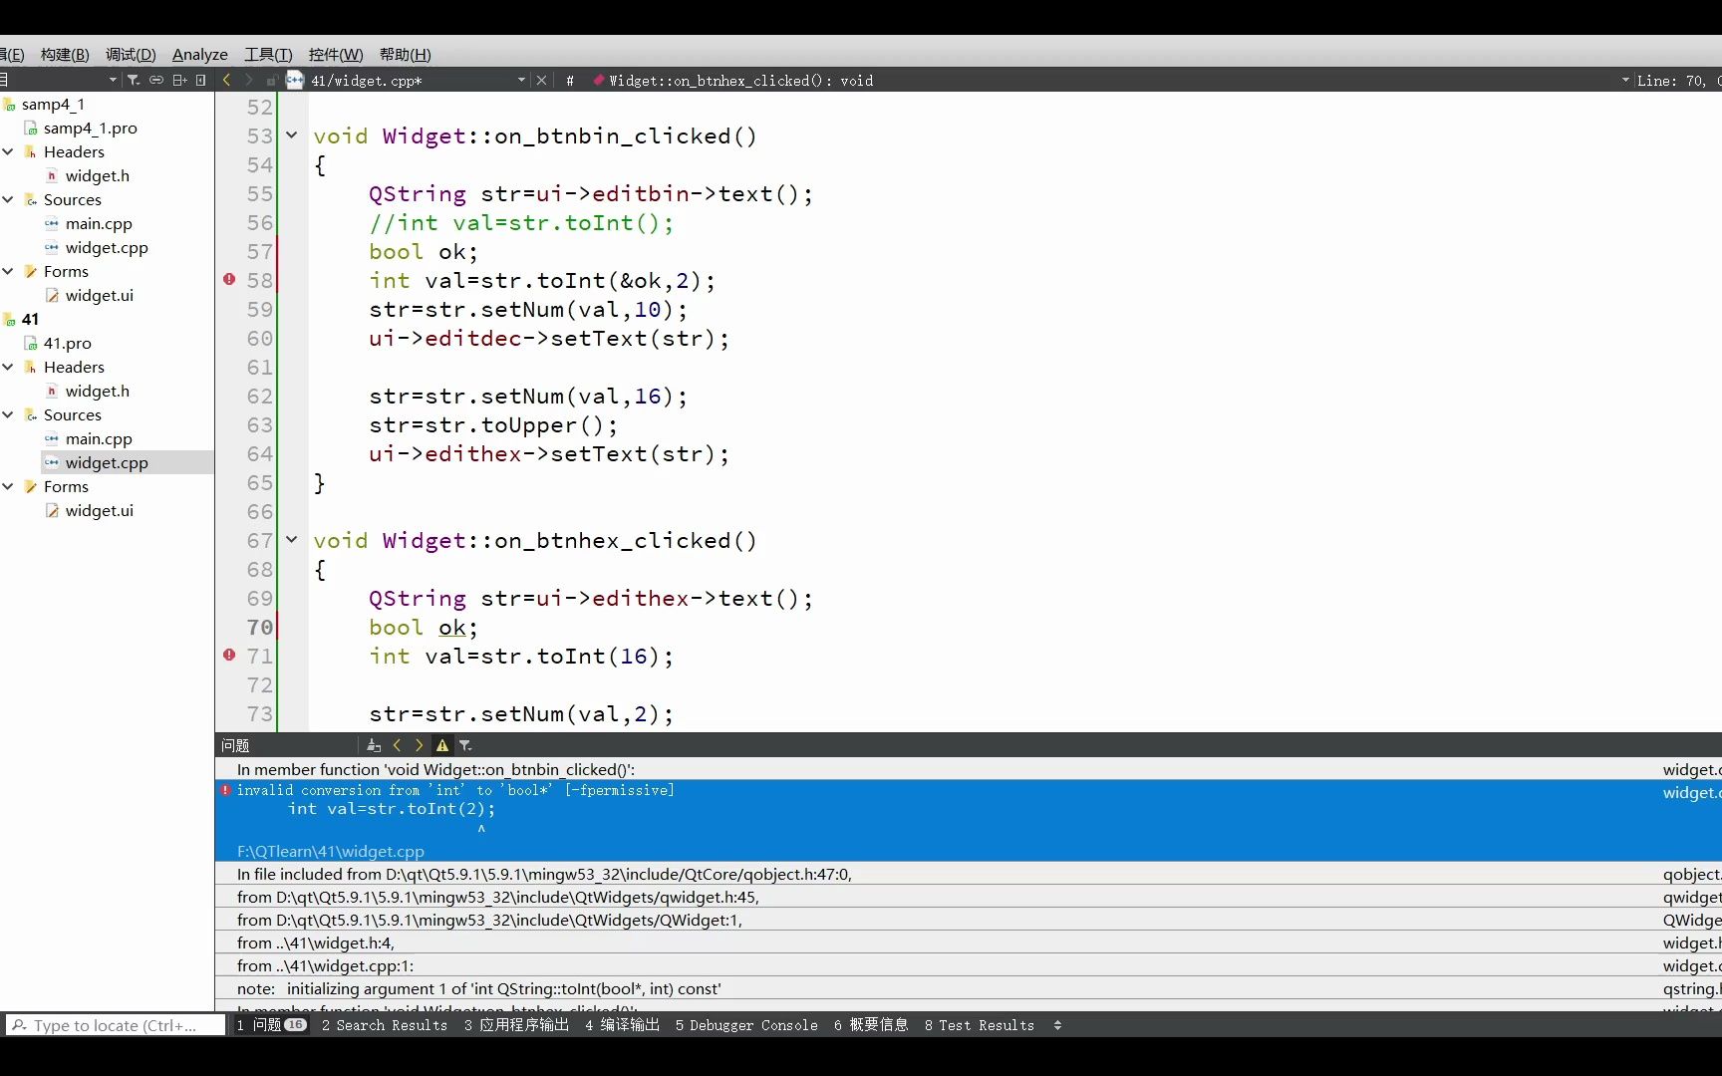Open the 控件(W) Window menu
This screenshot has height=1076, width=1722.
point(336,55)
